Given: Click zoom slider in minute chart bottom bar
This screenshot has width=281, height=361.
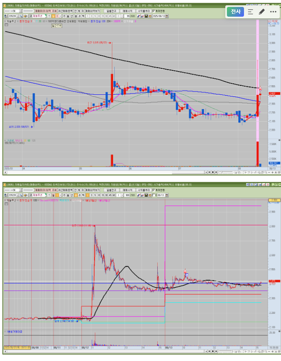Looking at the screenshot, I should 226,352.
